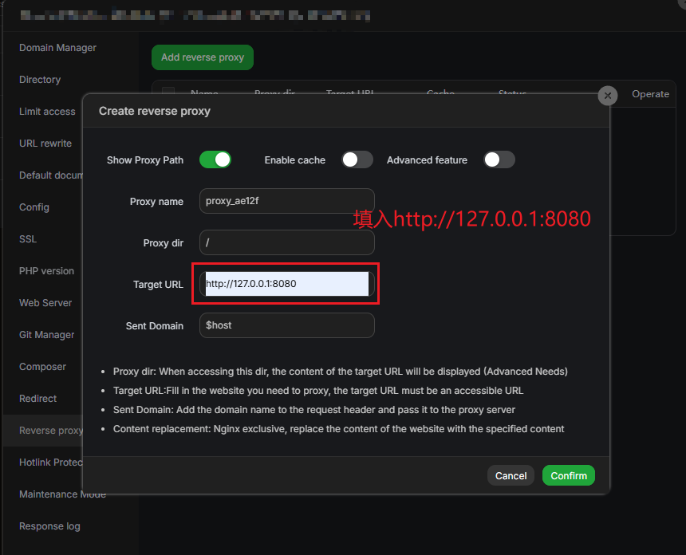This screenshot has height=555, width=686.
Task: Click the Add reverse proxy button
Action: (x=203, y=57)
